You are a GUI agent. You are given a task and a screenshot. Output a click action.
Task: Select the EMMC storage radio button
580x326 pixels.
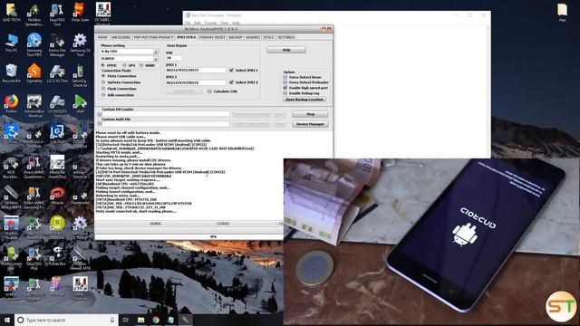pos(103,65)
